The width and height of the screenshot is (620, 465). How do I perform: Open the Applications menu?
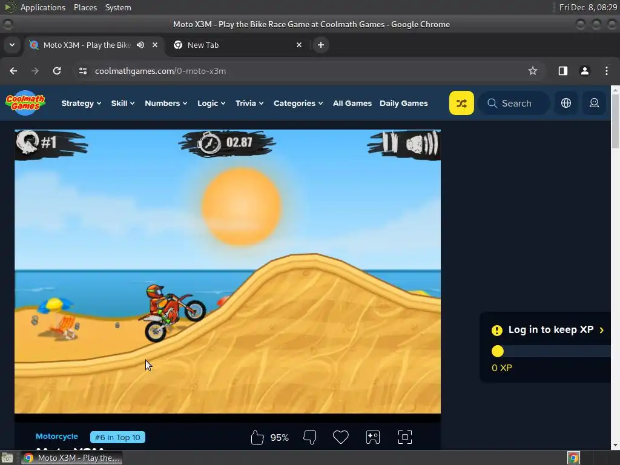coord(43,7)
